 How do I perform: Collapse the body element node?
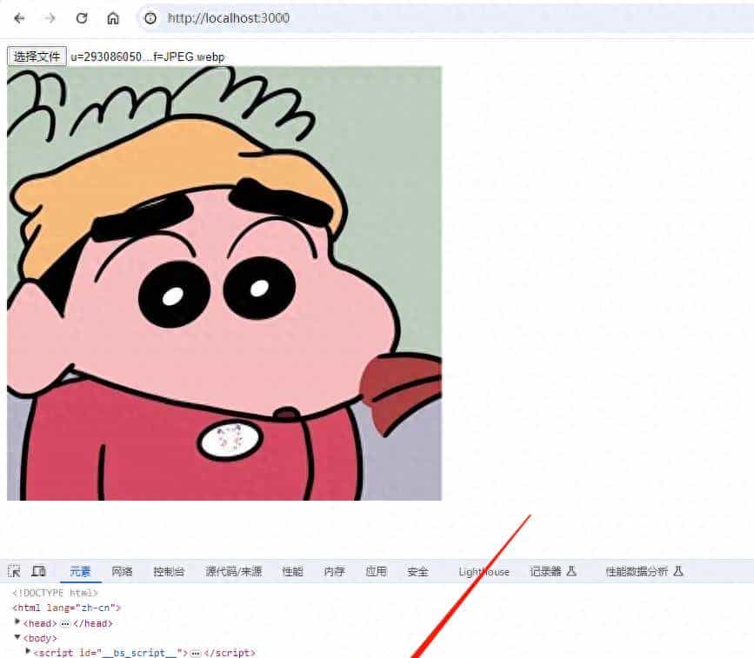(x=17, y=637)
